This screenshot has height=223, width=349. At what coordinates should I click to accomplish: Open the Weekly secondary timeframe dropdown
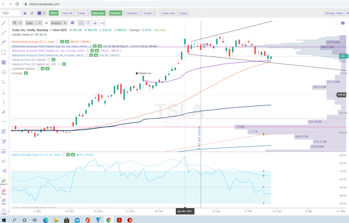pyautogui.click(x=58, y=23)
